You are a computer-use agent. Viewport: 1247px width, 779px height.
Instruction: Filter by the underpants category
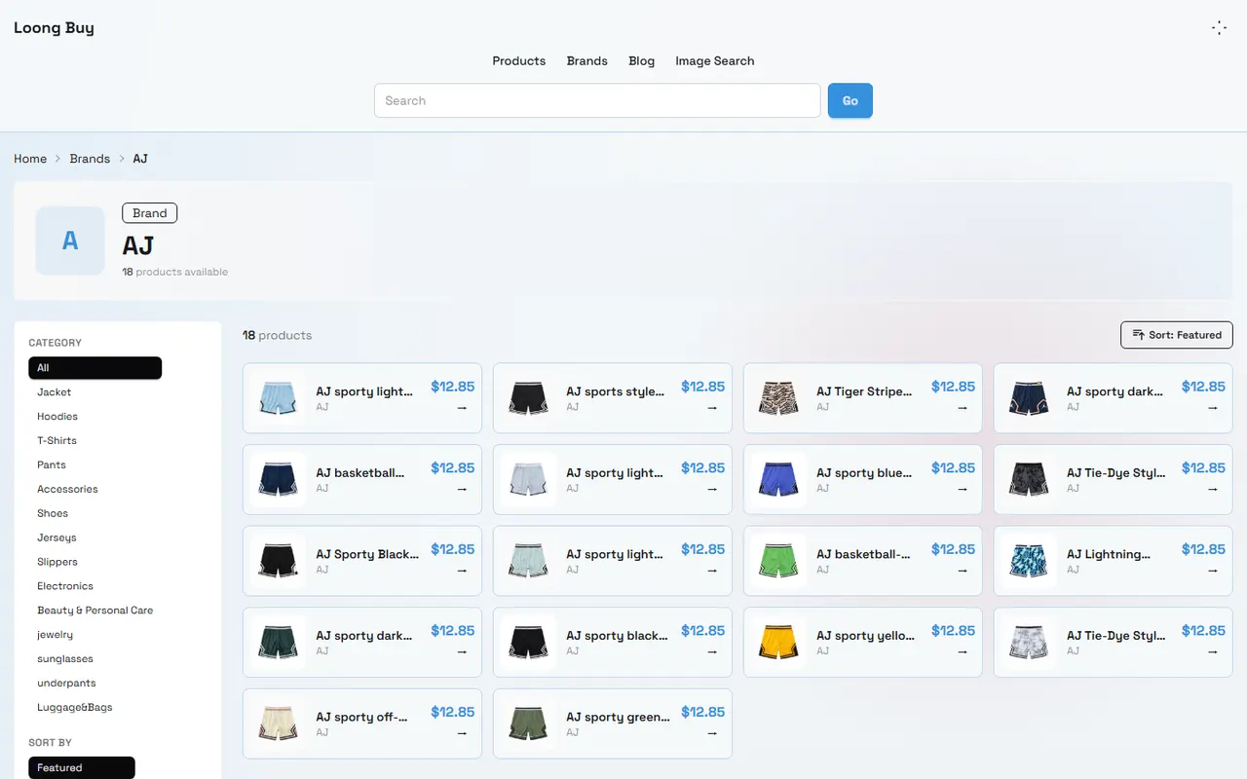95,684
